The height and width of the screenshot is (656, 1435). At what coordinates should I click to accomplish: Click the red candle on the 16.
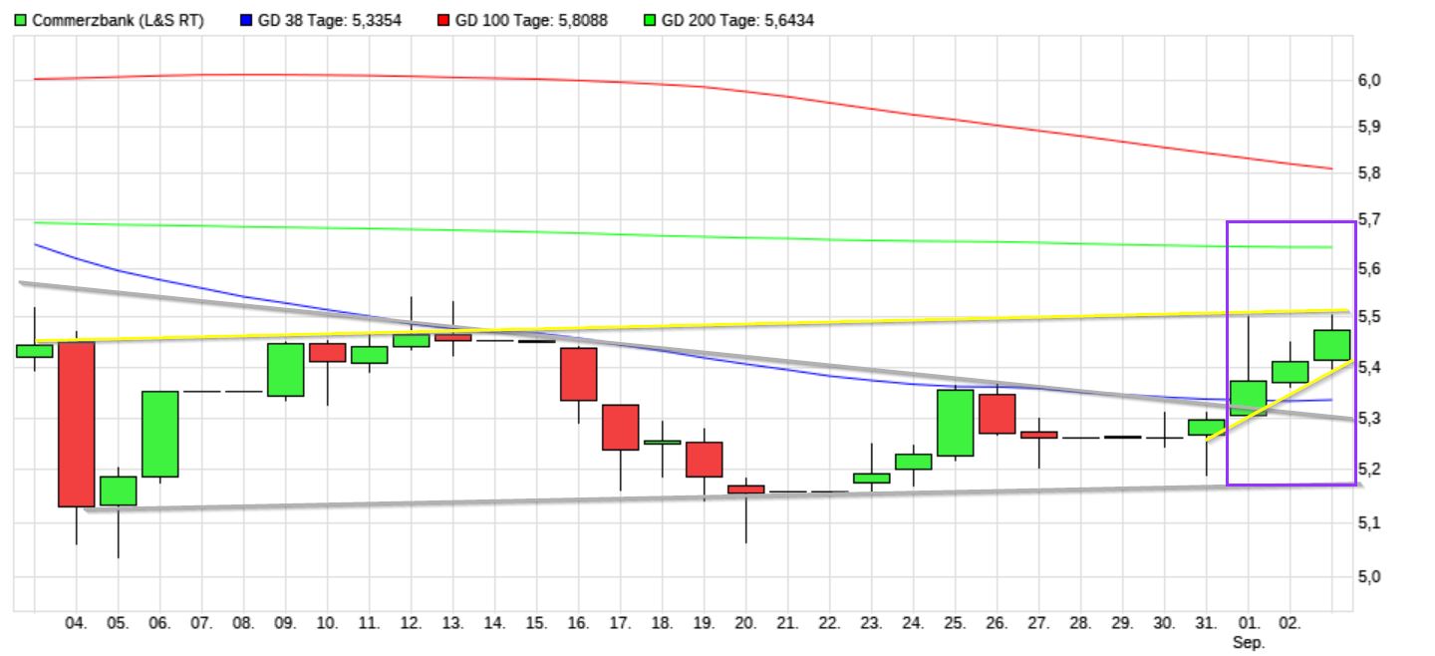pyautogui.click(x=578, y=374)
